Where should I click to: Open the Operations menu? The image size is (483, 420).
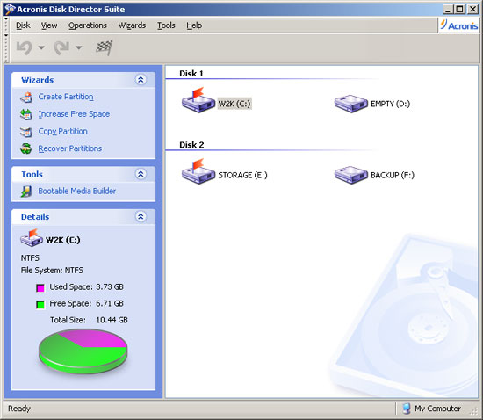[x=88, y=25]
